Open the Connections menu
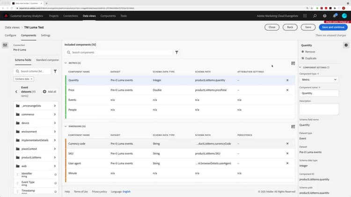 71,16
